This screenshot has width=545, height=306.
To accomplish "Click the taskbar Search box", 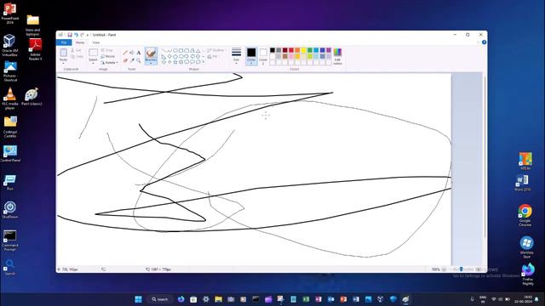I will pyautogui.click(x=160, y=299).
